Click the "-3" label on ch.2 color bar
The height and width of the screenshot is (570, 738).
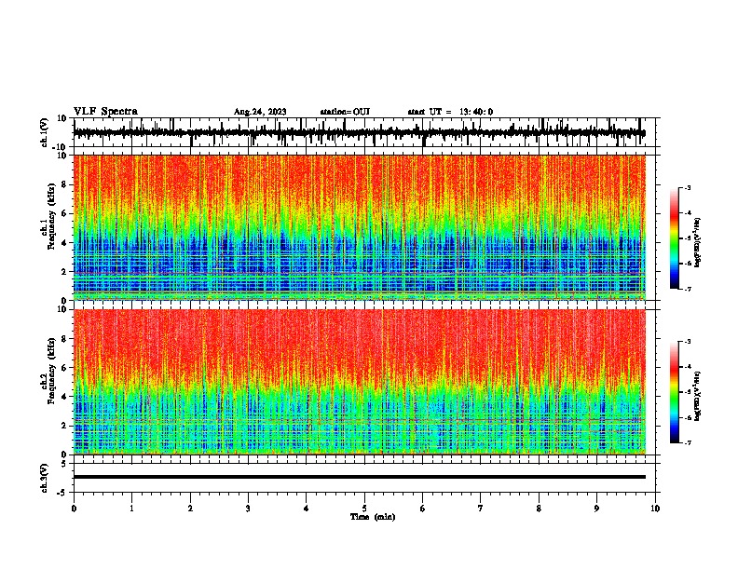[x=688, y=342]
